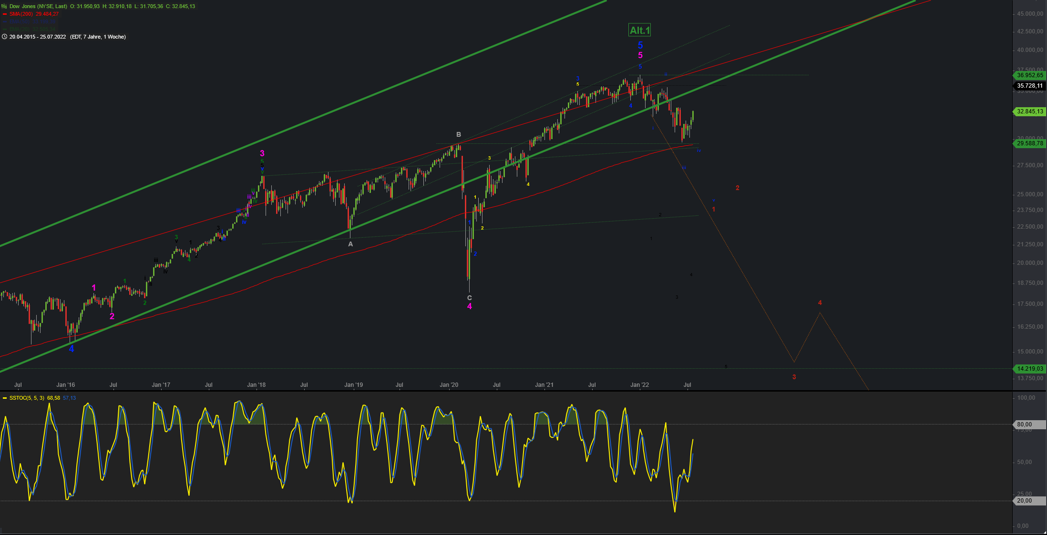Click the Jan '20 time axis label
1047x535 pixels.
tap(449, 385)
